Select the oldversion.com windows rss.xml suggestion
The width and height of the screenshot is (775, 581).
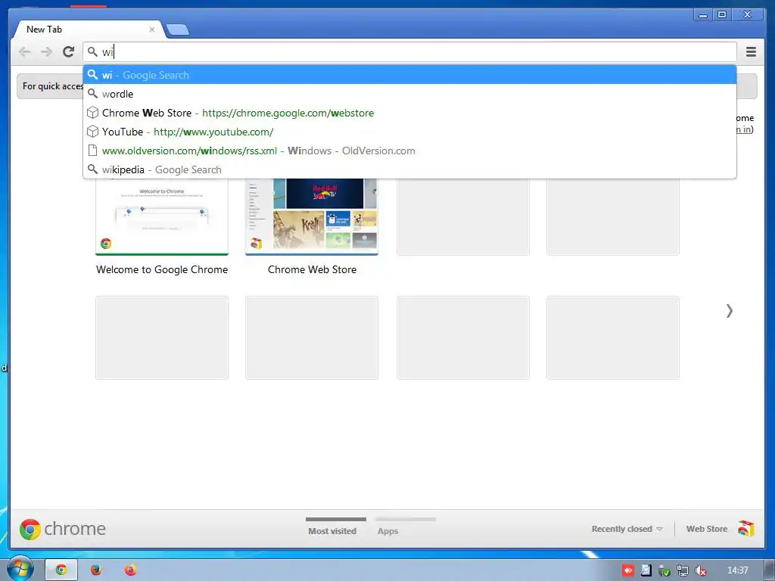(409, 151)
